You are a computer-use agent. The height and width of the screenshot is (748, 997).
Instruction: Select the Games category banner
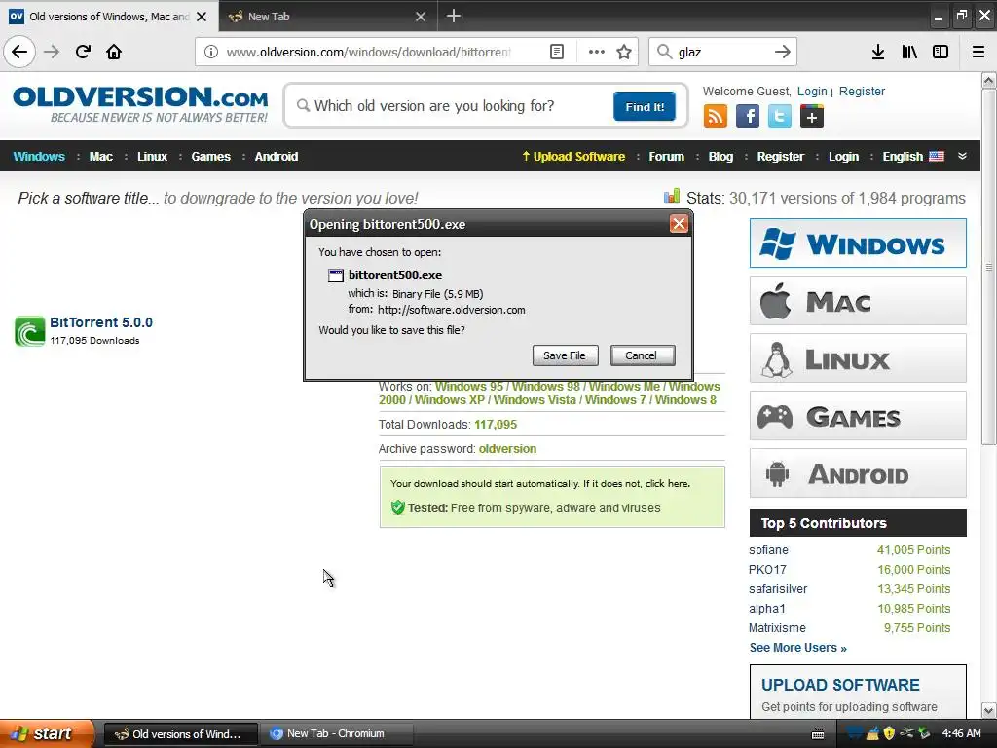point(858,415)
